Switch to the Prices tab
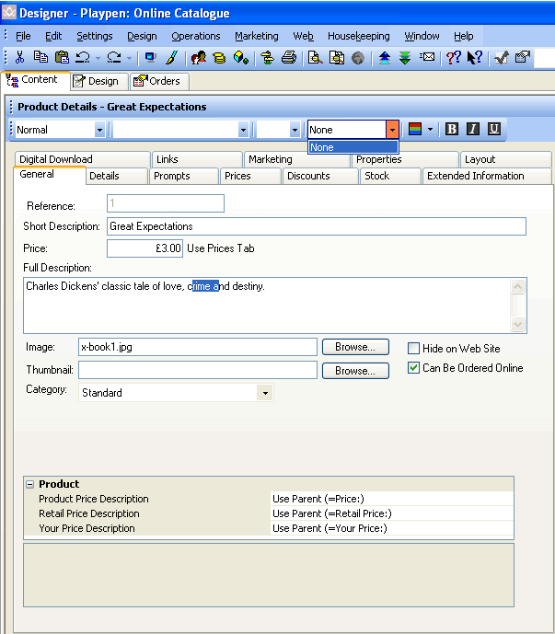This screenshot has width=555, height=634. coord(237,176)
